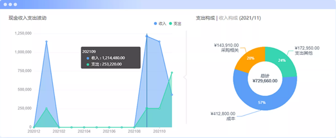Click the 现金收入支出波动 chart title
The width and height of the screenshot is (336, 138).
[x=27, y=18]
